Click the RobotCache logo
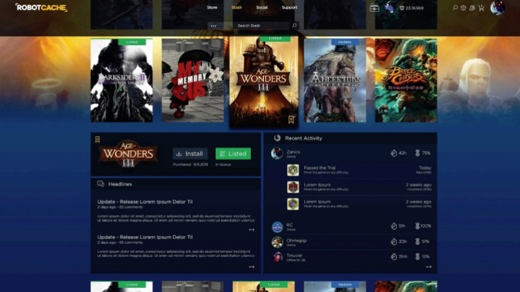The height and width of the screenshot is (292, 520). pos(41,7)
